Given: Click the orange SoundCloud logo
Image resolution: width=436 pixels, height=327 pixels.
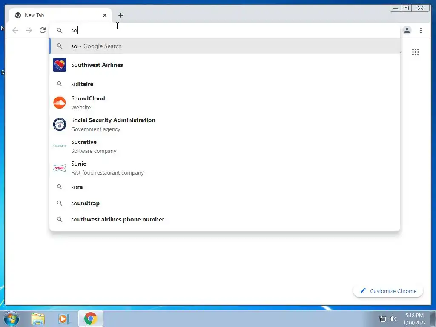Looking at the screenshot, I should click(60, 103).
